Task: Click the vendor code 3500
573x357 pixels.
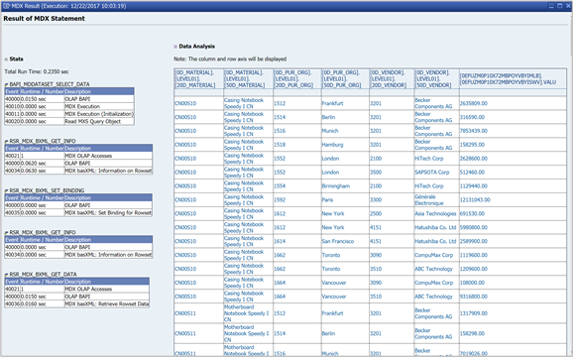Action: click(x=376, y=173)
